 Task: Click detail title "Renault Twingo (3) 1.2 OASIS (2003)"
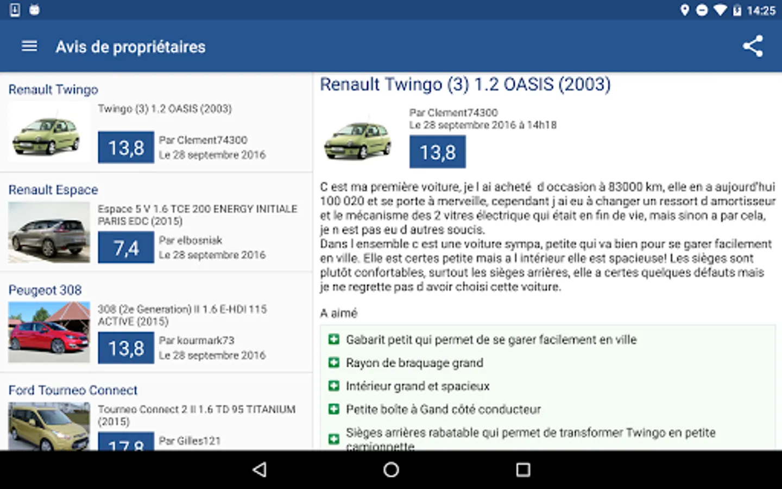pos(465,84)
